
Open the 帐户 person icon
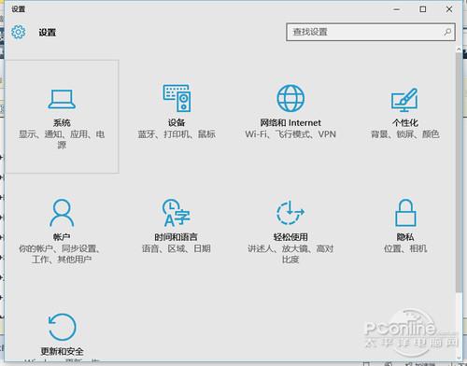pos(62,213)
